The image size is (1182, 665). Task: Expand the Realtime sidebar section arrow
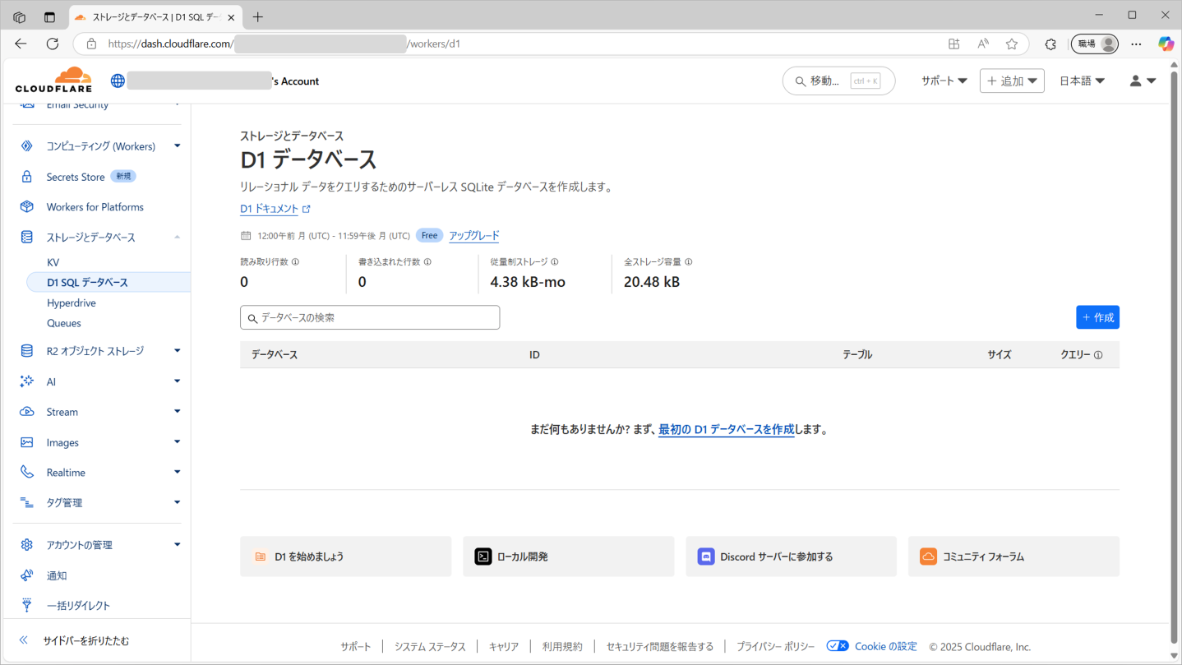pyautogui.click(x=177, y=473)
